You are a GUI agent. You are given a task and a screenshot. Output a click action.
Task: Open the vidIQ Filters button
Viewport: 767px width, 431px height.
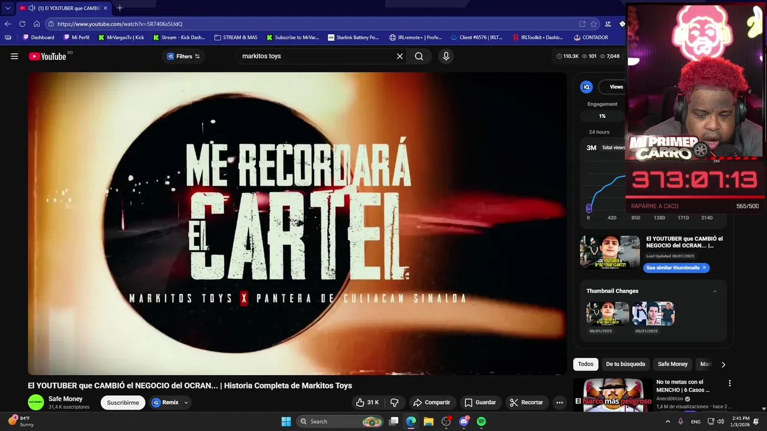tap(183, 56)
